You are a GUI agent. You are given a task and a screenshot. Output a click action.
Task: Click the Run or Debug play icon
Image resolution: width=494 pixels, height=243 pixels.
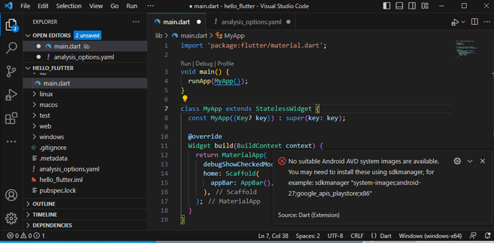click(x=454, y=22)
